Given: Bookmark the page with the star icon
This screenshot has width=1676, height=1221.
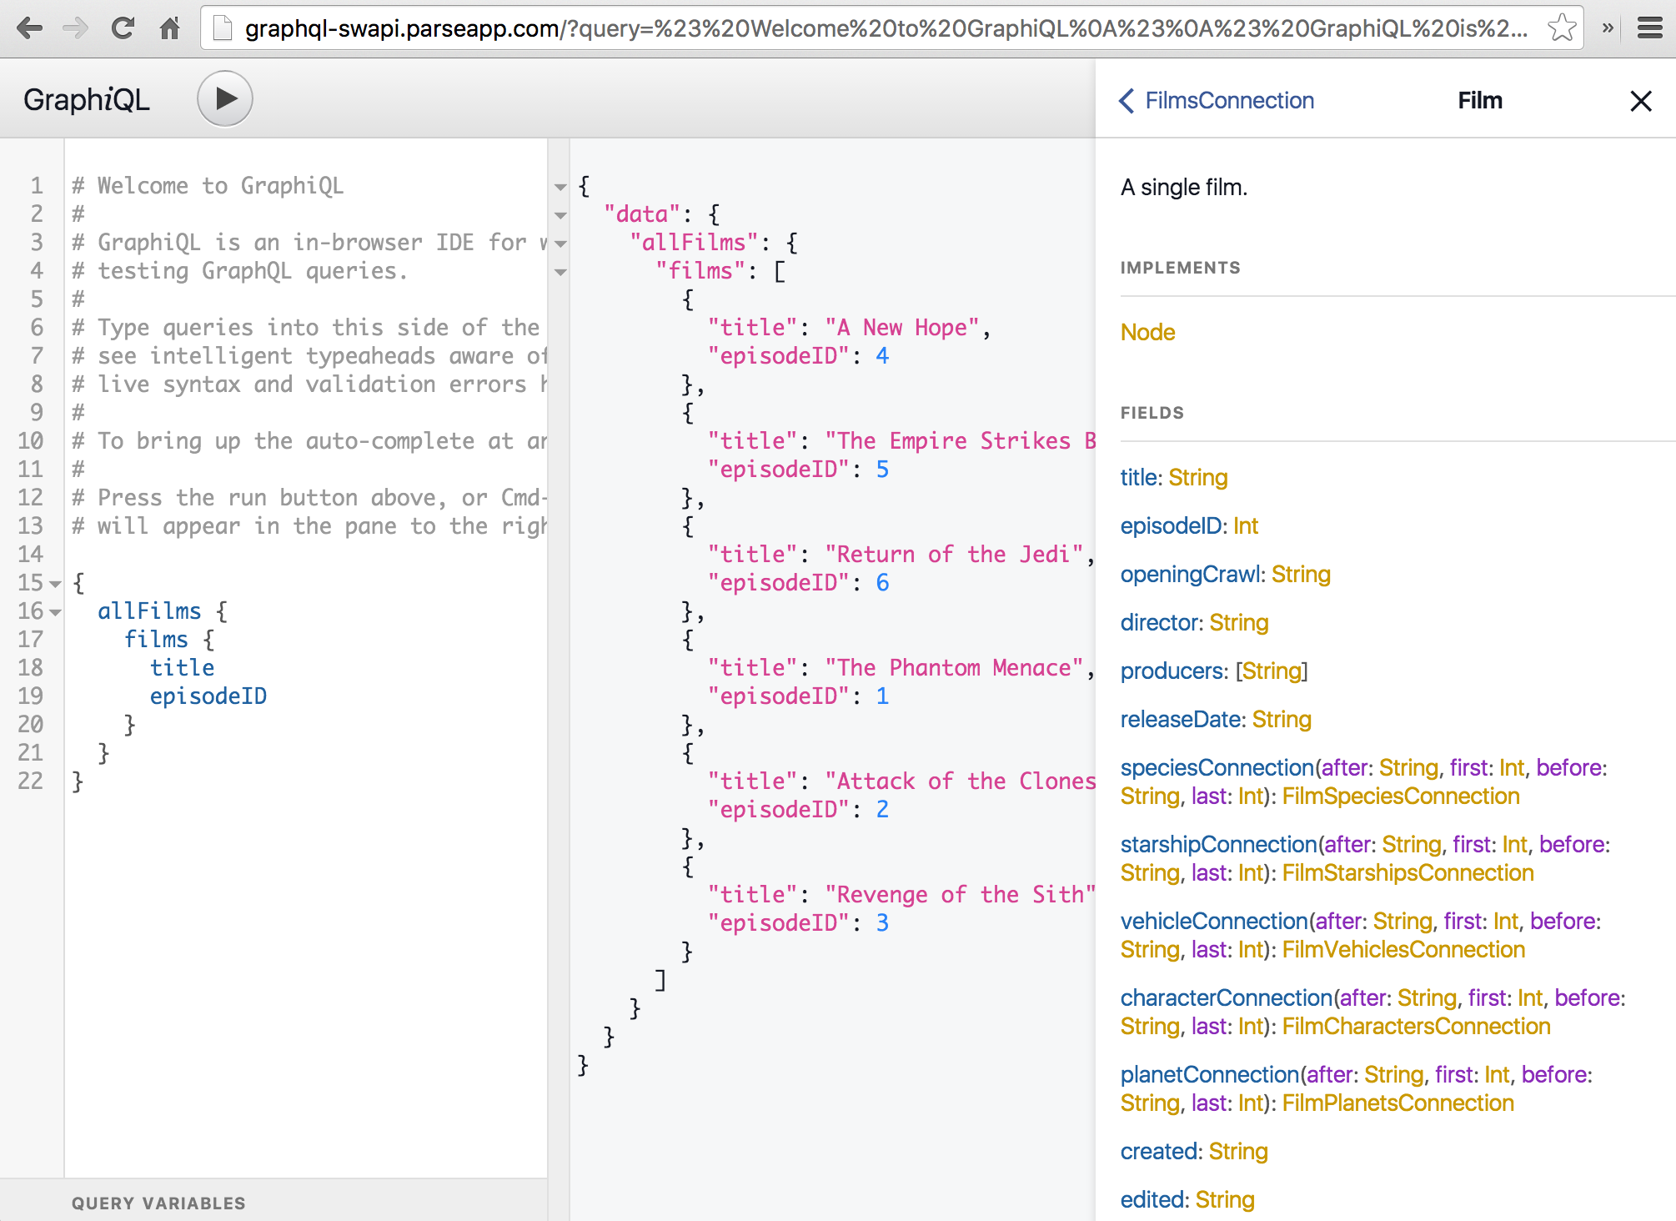Looking at the screenshot, I should pos(1561,28).
